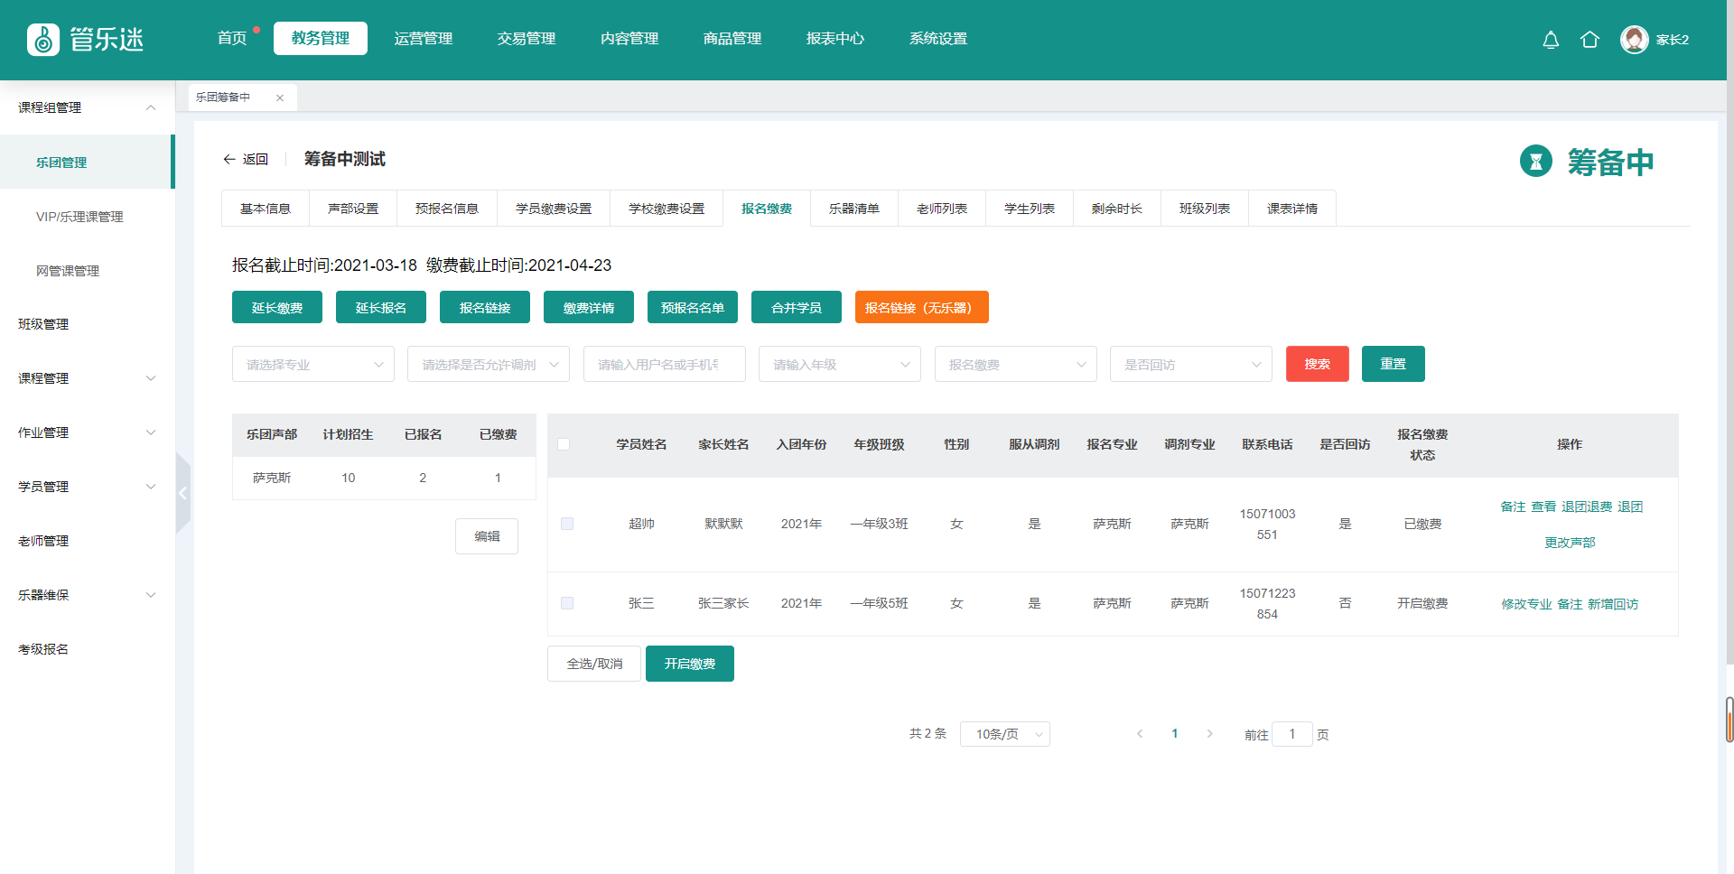Close the 乐团筹备中 tab
The width and height of the screenshot is (1734, 874).
click(x=280, y=98)
